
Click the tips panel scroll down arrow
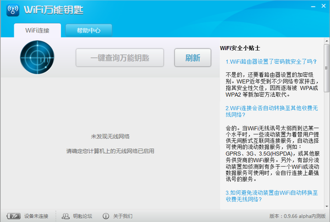[327, 206]
